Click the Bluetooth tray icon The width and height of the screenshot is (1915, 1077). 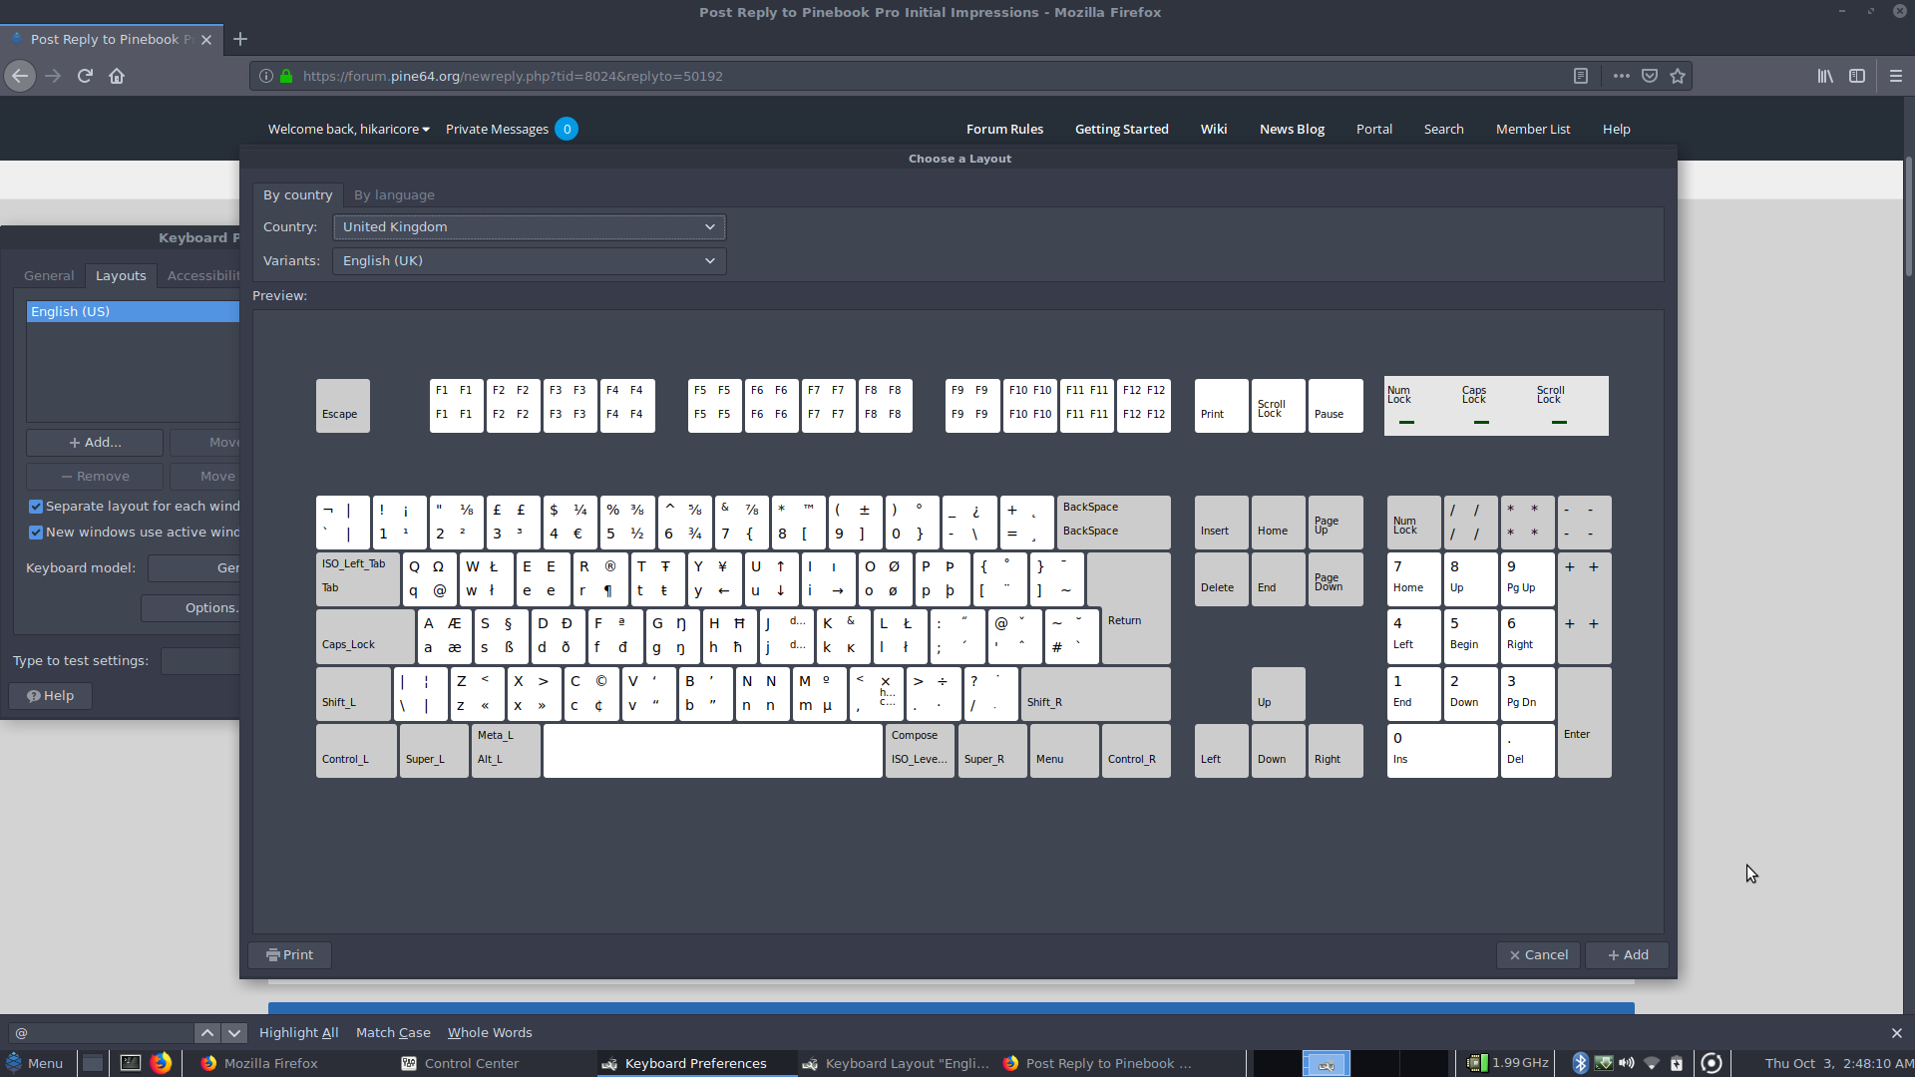[x=1580, y=1063]
